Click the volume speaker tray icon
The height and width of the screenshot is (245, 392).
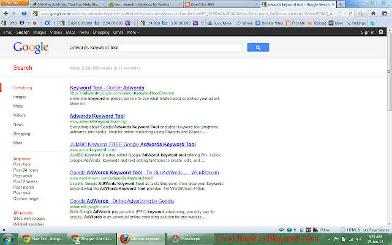[359, 239]
